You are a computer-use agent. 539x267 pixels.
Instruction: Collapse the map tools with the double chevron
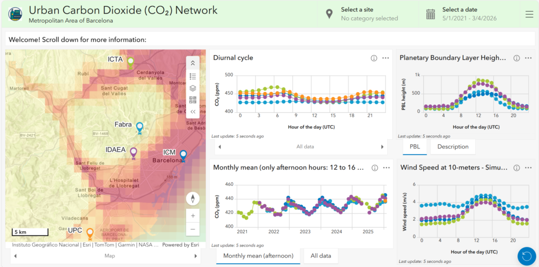193,63
